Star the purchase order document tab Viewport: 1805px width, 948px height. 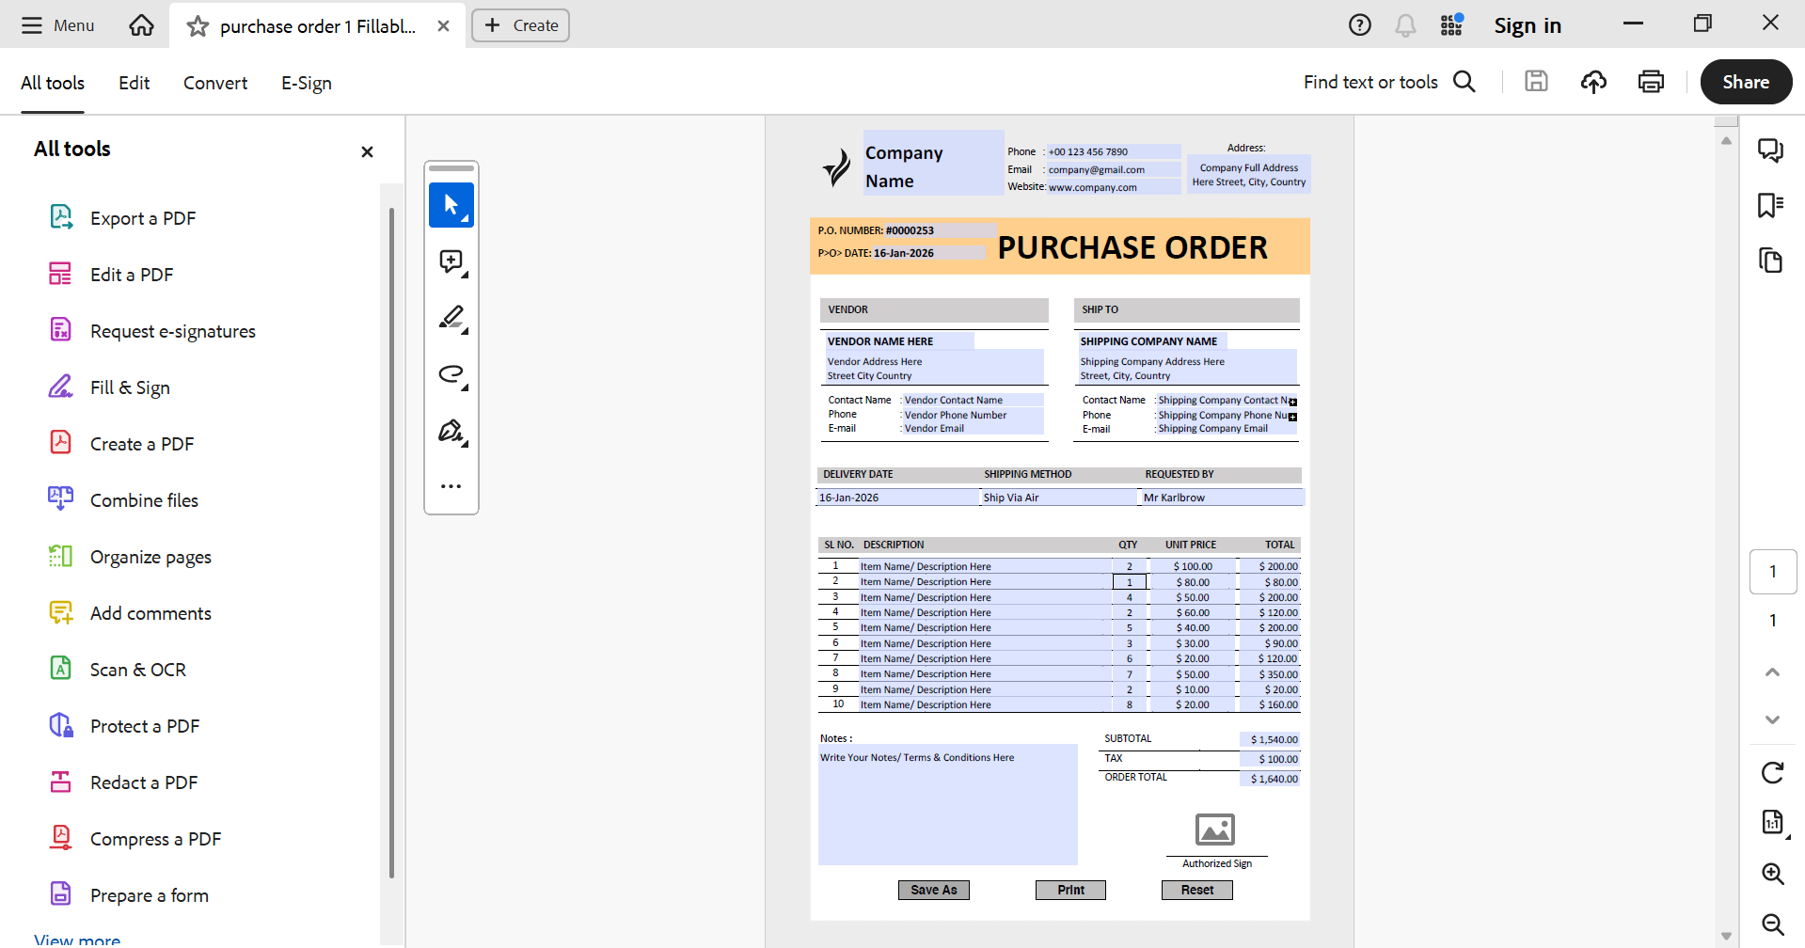[198, 26]
